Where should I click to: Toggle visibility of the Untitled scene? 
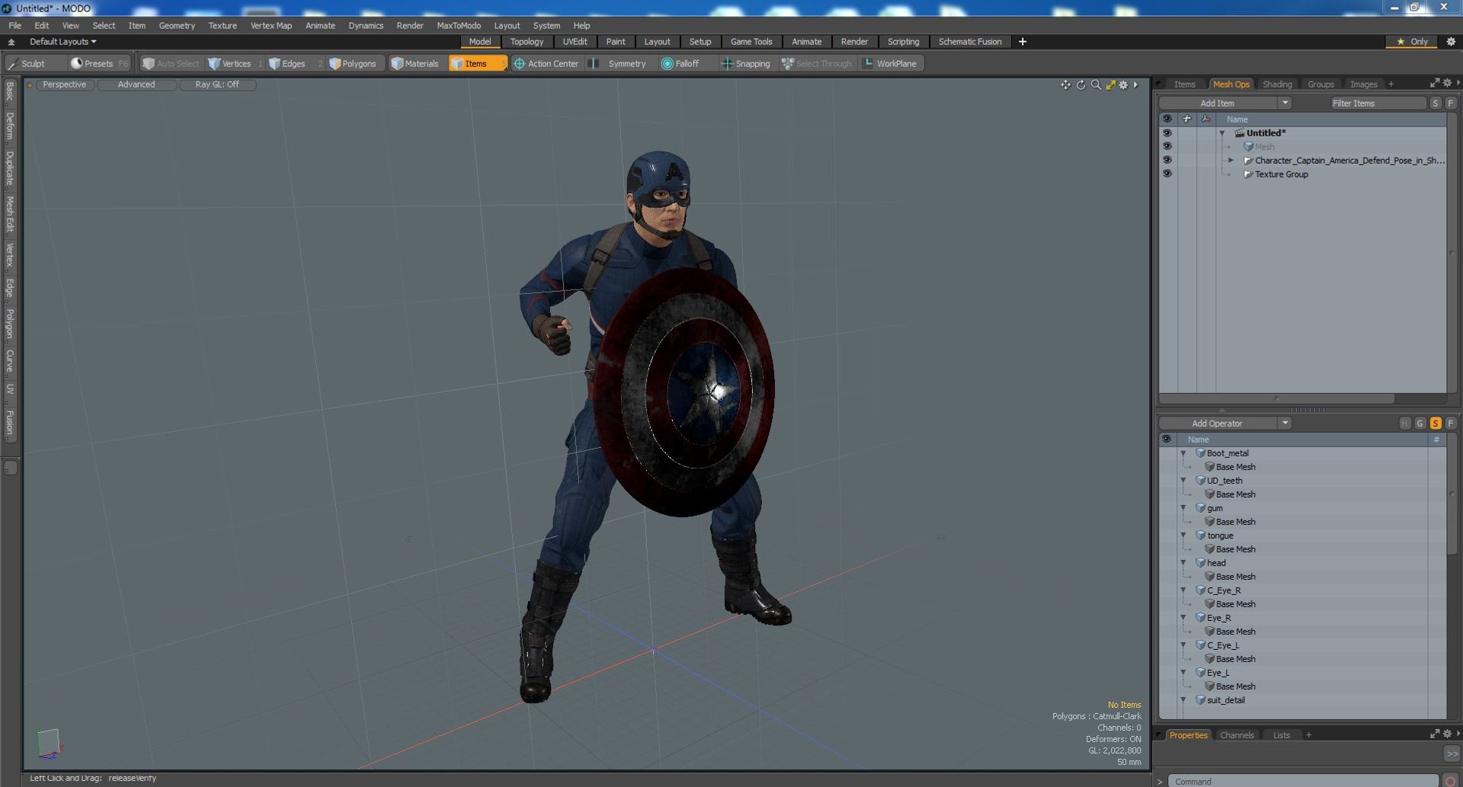click(x=1167, y=133)
